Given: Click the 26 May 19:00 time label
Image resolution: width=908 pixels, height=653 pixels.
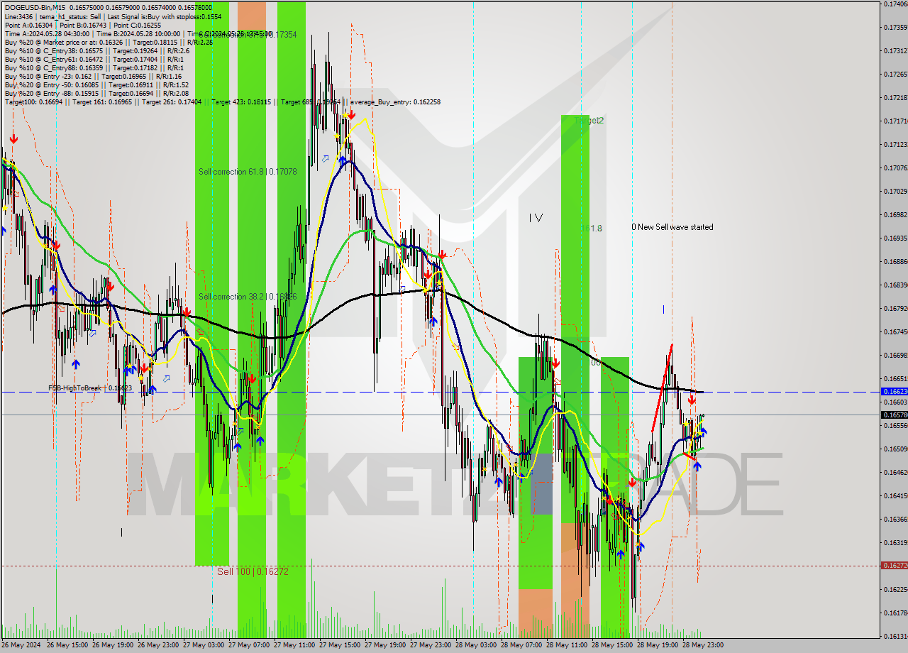Looking at the screenshot, I should click(113, 645).
